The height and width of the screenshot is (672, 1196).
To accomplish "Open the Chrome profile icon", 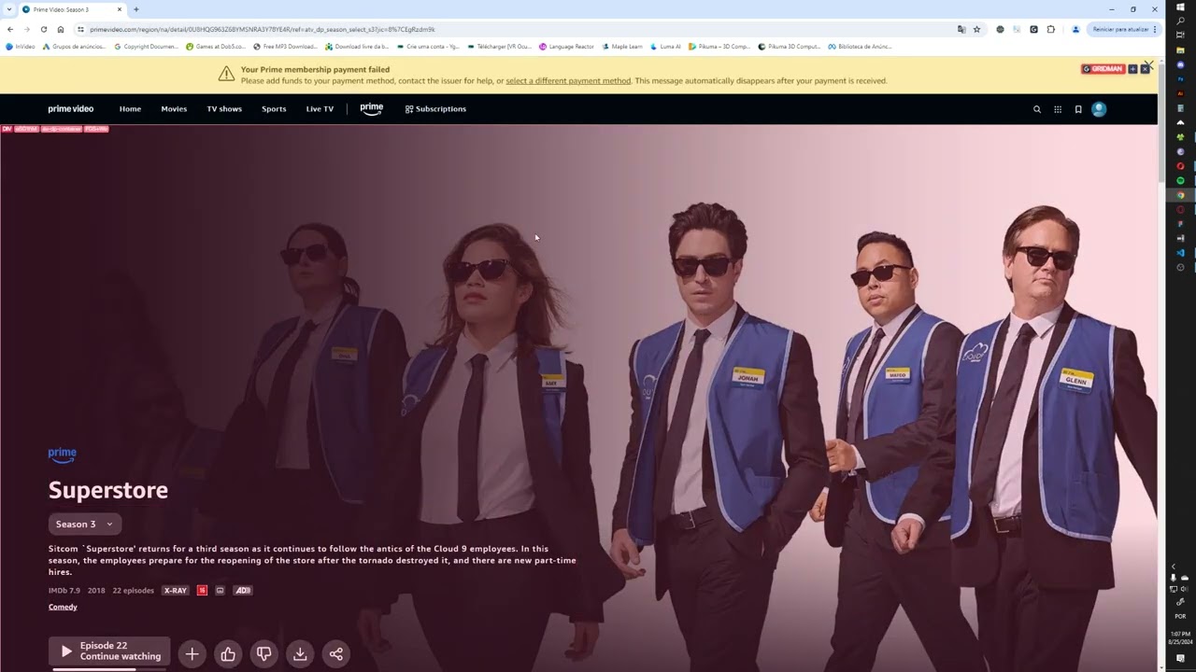I will 1075,29.
